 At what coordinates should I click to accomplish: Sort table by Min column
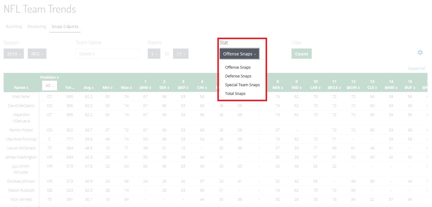(x=107, y=87)
